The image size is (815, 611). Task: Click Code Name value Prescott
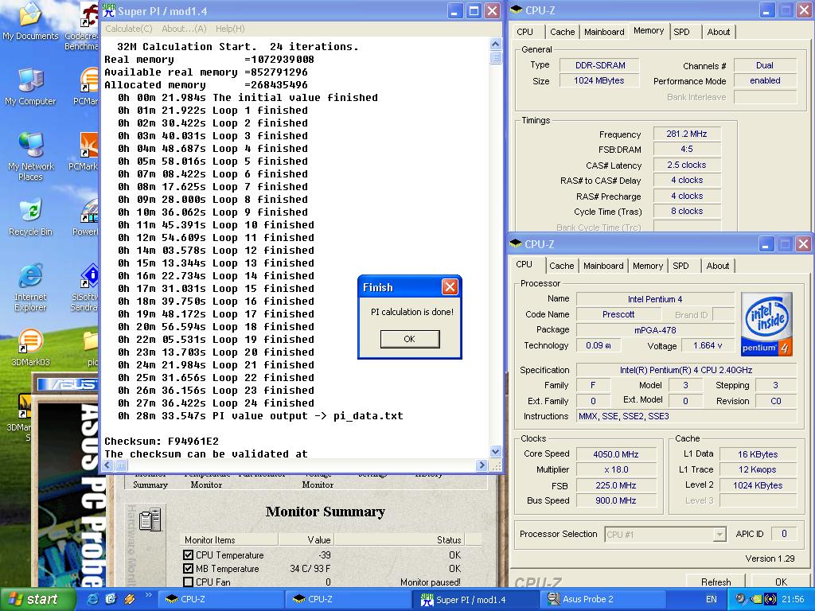click(x=618, y=314)
